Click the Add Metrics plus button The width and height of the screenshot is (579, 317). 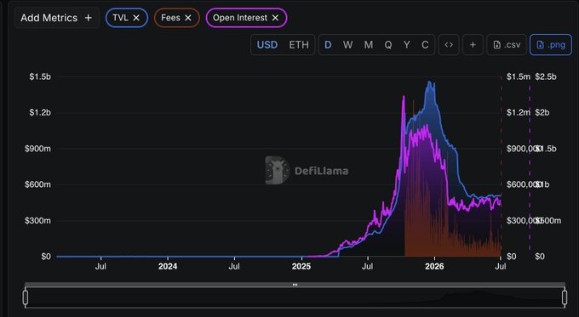pyautogui.click(x=57, y=18)
